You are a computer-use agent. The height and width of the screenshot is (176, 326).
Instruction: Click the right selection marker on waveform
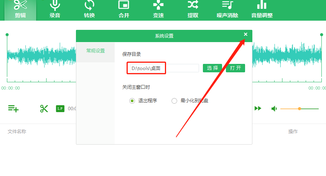pyautogui.click(x=321, y=34)
